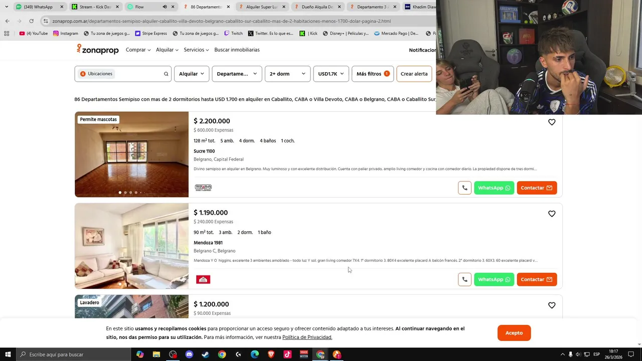The image size is (642, 361).
Task: Favorite the Mendoza 1981 listing
Action: [552, 214]
